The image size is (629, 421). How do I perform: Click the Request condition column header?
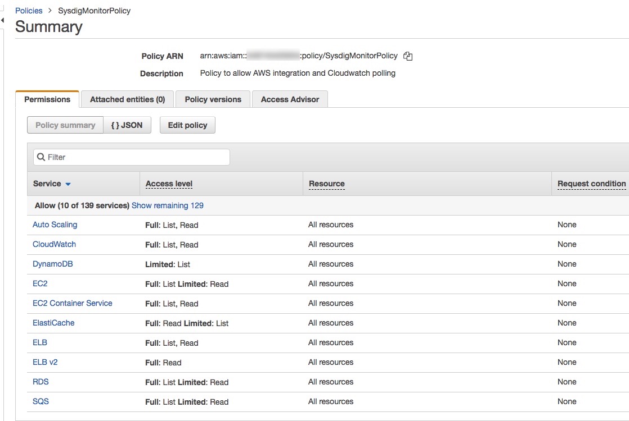pos(592,184)
